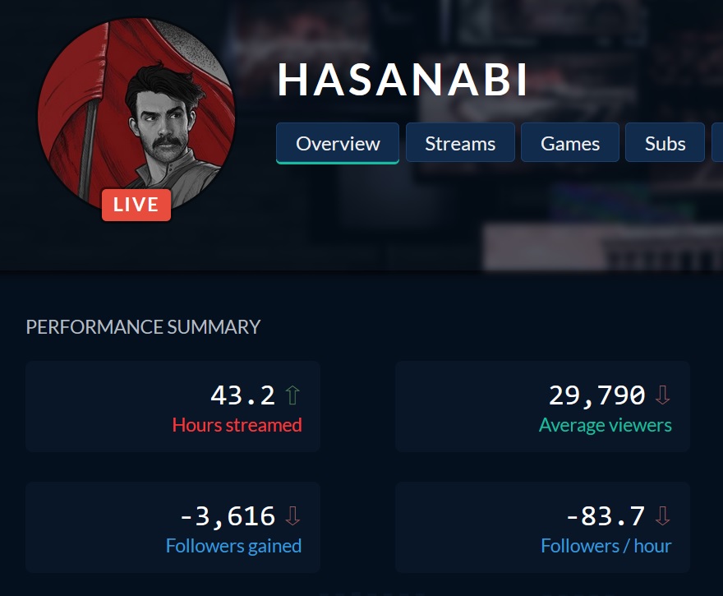723x596 pixels.
Task: Click the -3,616 followers gained value
Action: pyautogui.click(x=228, y=516)
